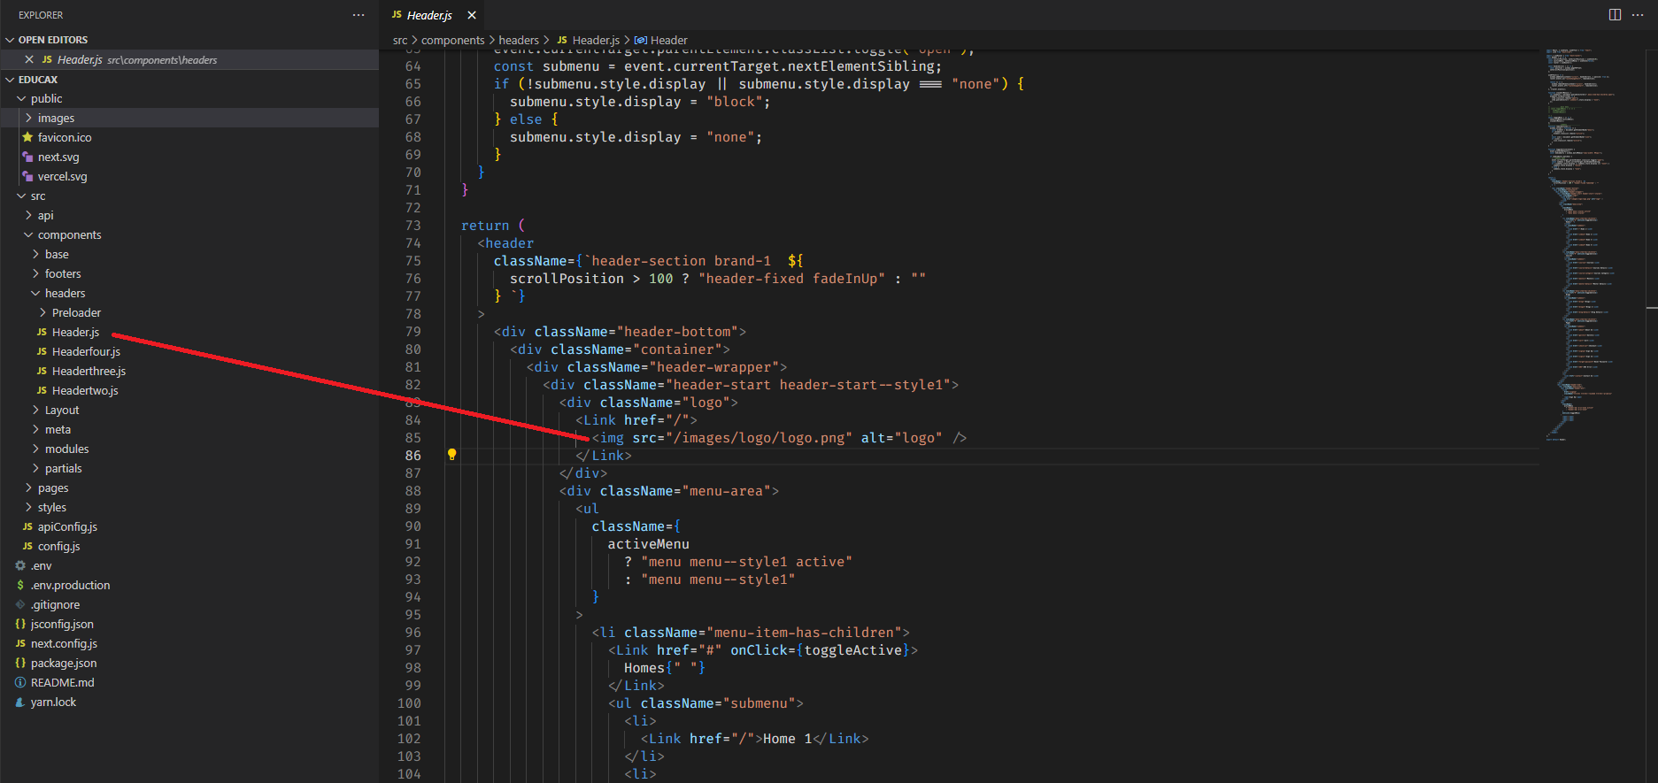Click components in the breadcrumb path
The width and height of the screenshot is (1658, 783).
pos(452,40)
